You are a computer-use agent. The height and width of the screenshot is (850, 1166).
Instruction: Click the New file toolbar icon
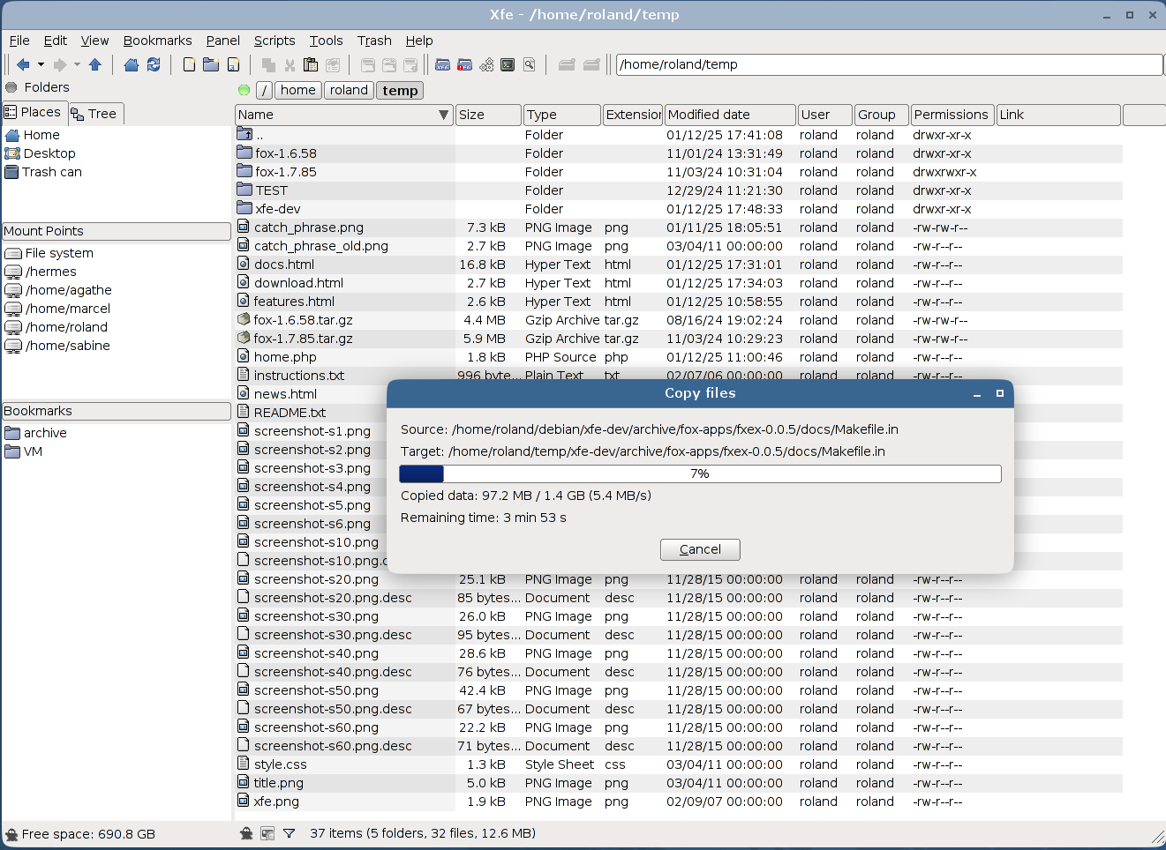(189, 64)
